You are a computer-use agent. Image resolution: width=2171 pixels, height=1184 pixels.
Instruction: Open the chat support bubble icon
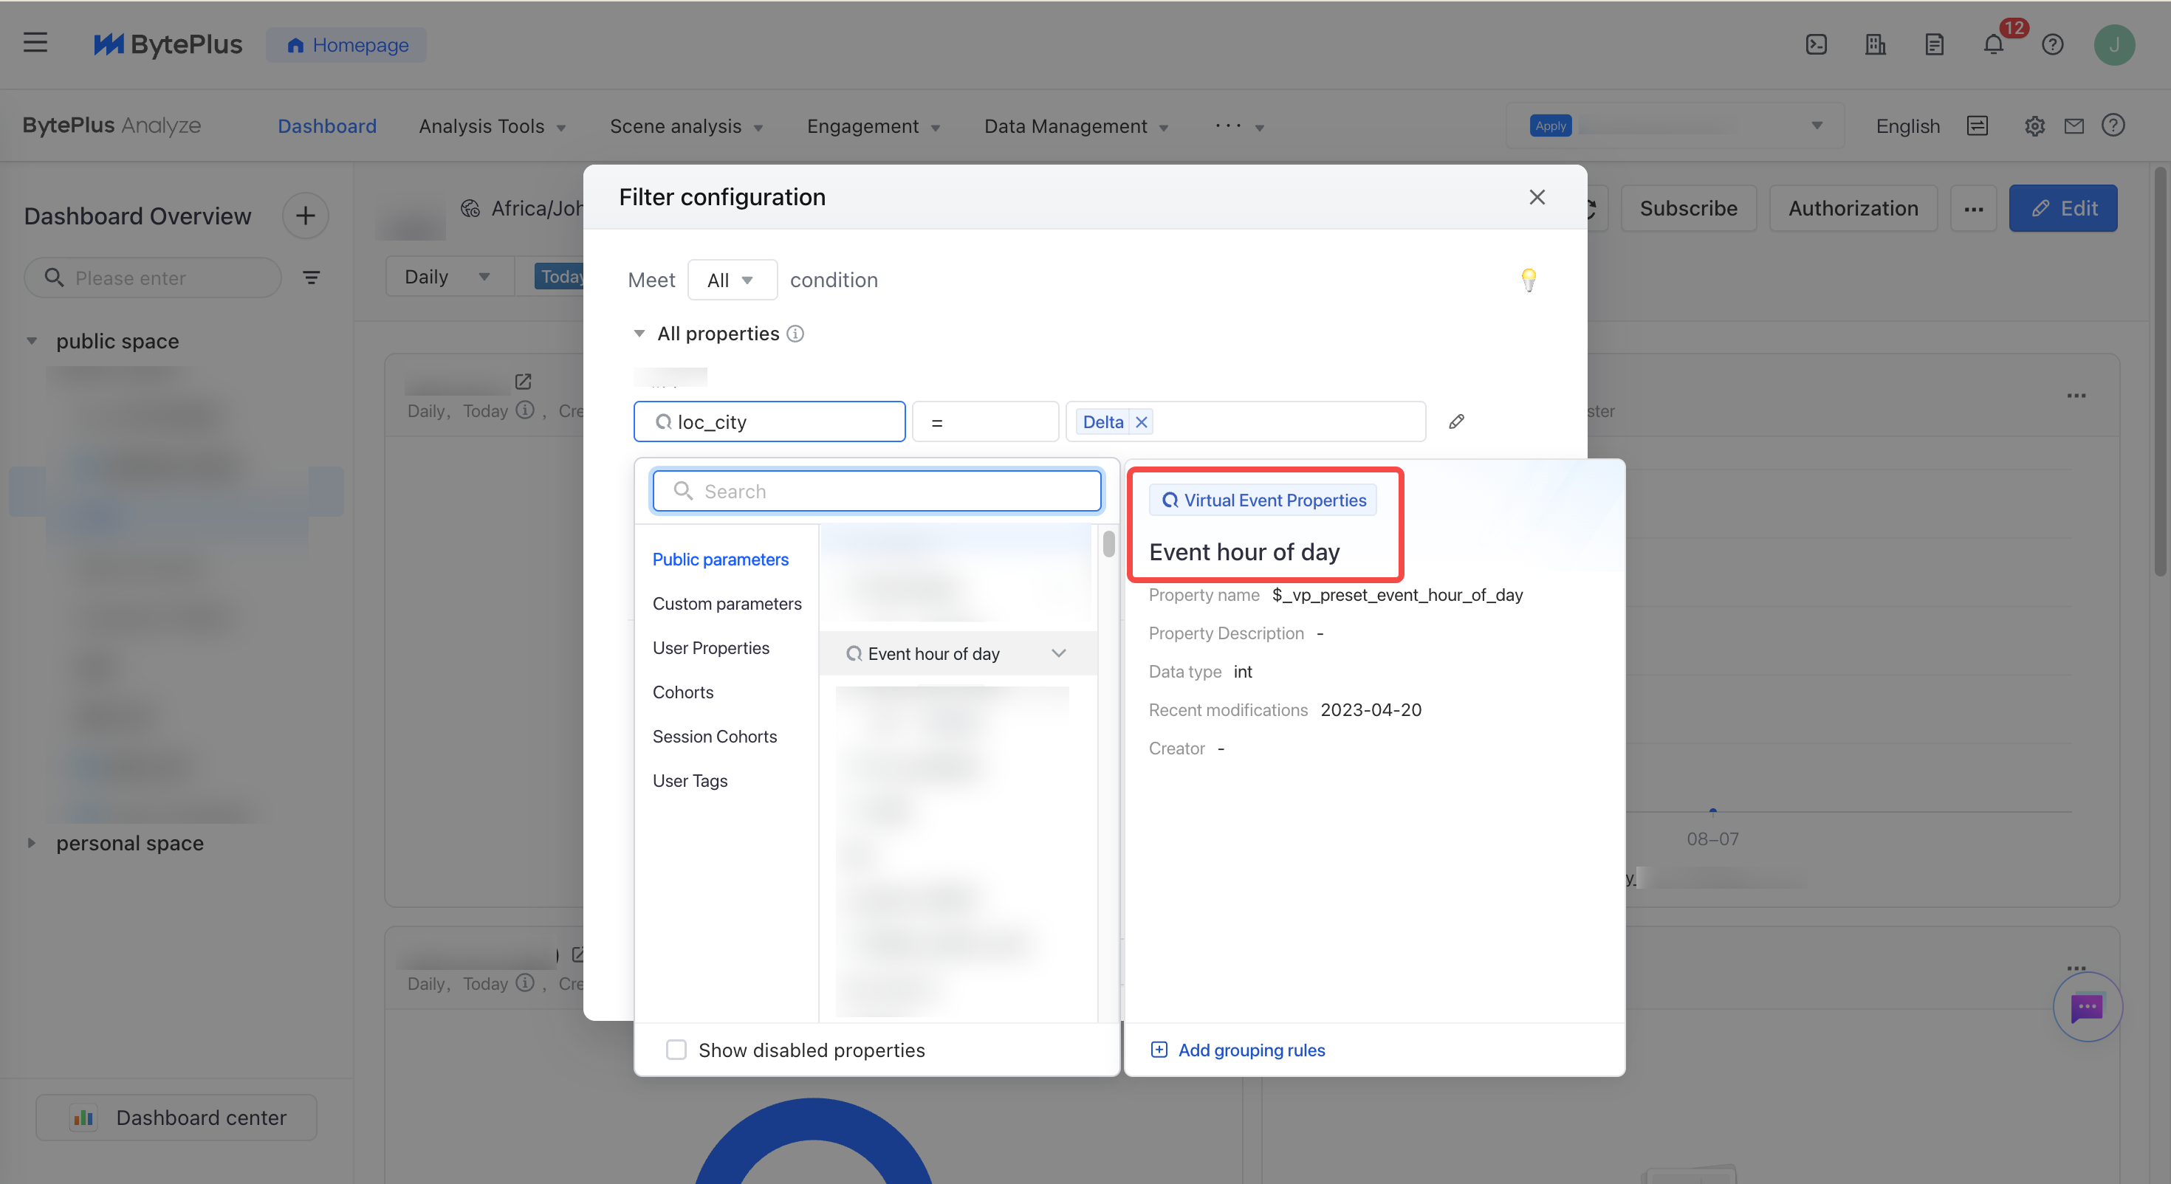[x=2087, y=1007]
